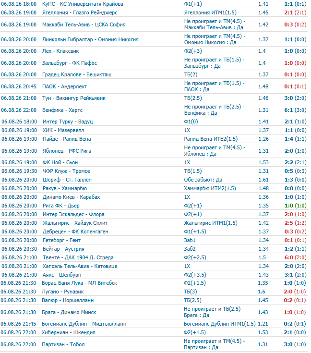
Task: Click match ФК Ной - Сьон
Action: click(60, 162)
